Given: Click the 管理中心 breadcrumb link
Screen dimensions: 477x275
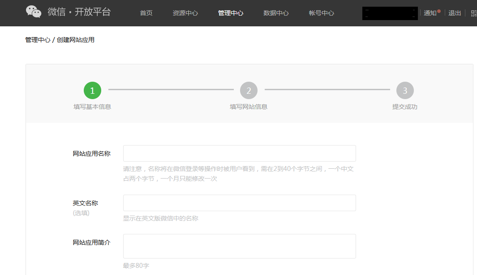Looking at the screenshot, I should coord(38,40).
